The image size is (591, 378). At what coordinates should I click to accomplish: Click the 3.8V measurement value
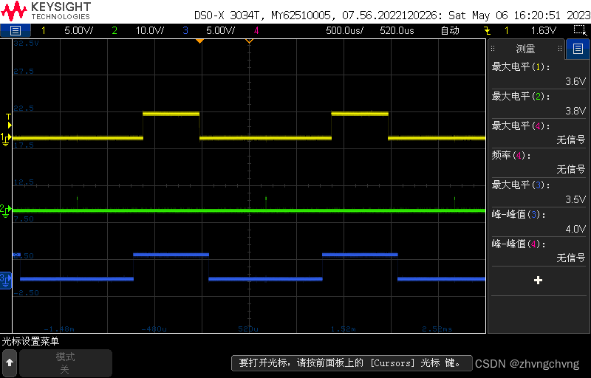click(575, 111)
